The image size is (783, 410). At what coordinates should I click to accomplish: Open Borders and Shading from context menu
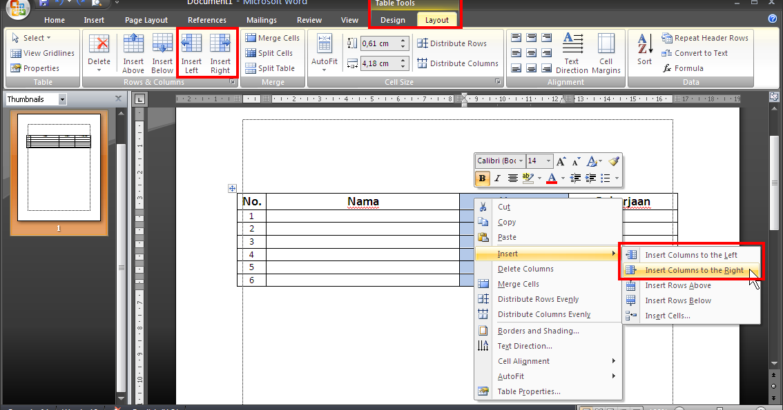click(548, 331)
